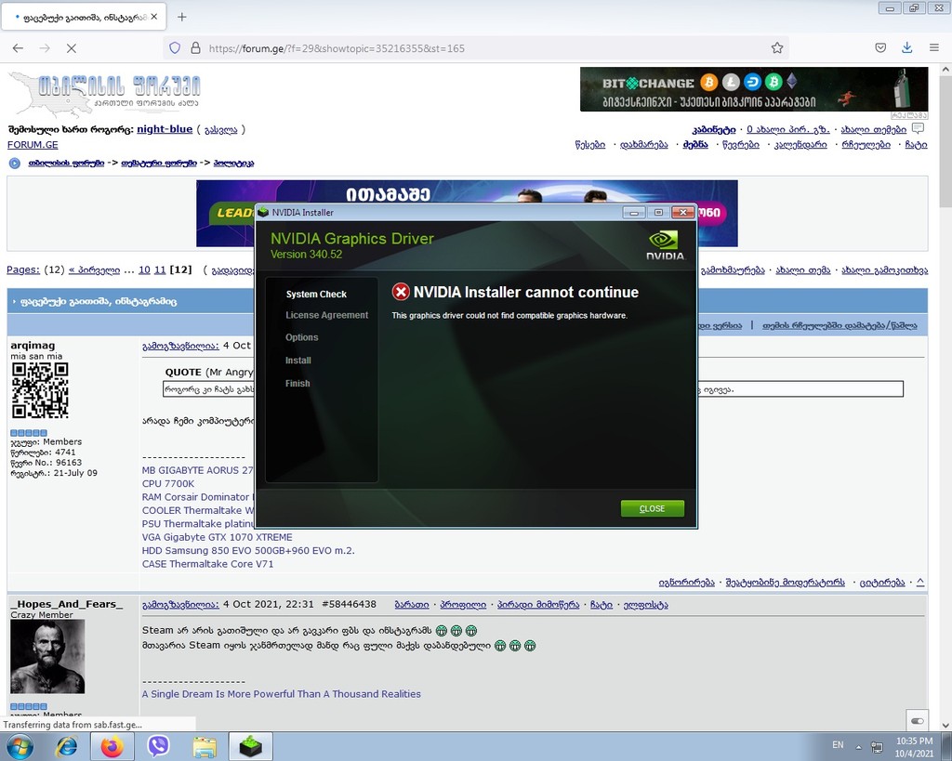Screen dimensions: 952x761
Task: Click the _Hopes_And_Fears_ username
Action: coord(67,604)
